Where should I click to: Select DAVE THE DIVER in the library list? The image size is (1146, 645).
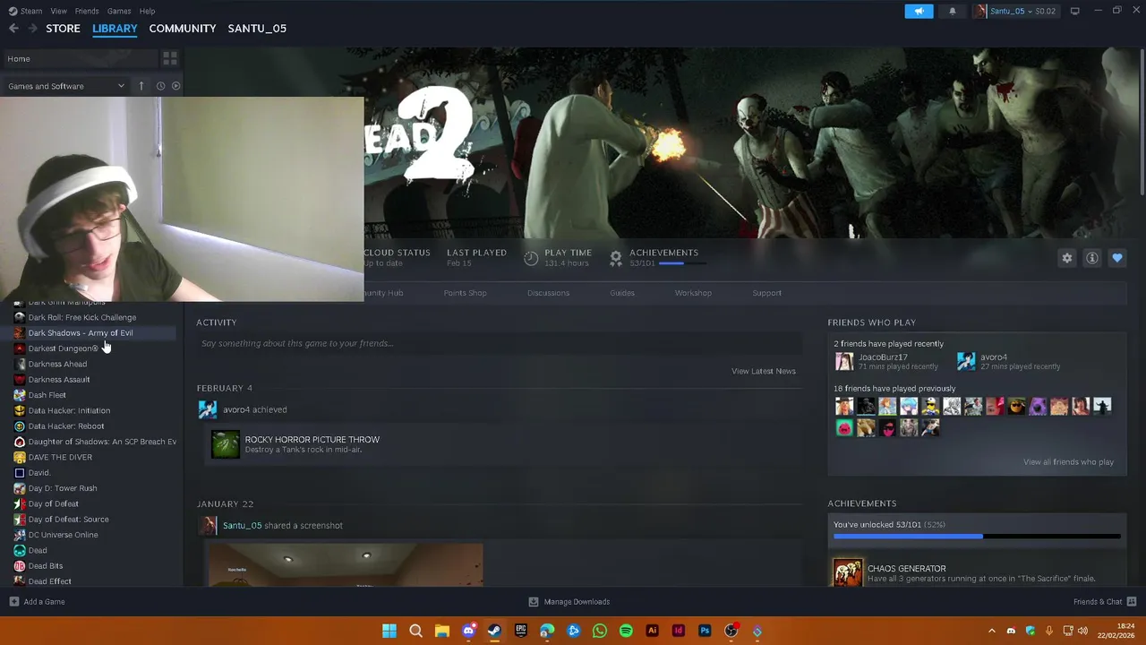click(x=60, y=457)
